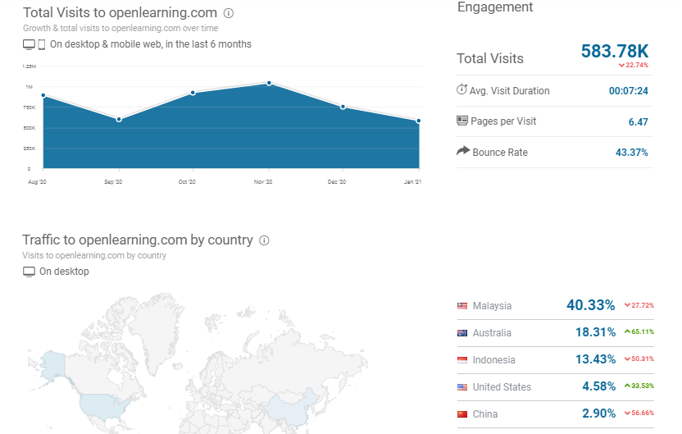
Task: Click the Total Visits to openlearning.com heading
Action: [120, 13]
